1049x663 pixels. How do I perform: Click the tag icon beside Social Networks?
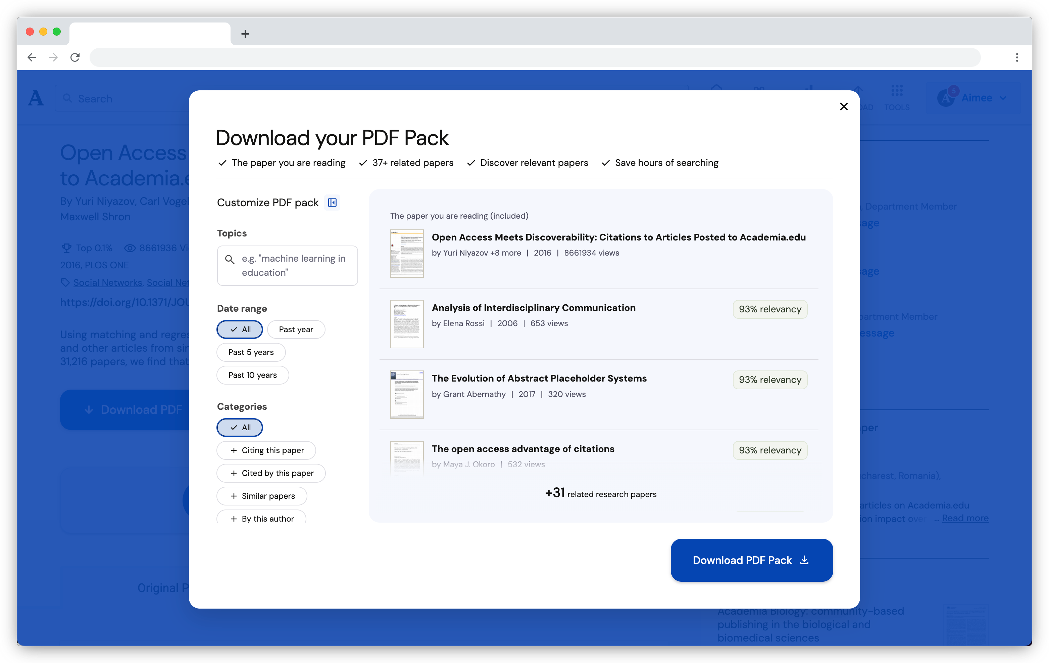(x=65, y=282)
